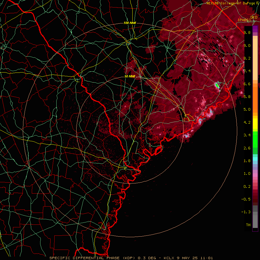Click the 50 NMI range ring label
Screen dimensions: 260x260
(x=130, y=77)
